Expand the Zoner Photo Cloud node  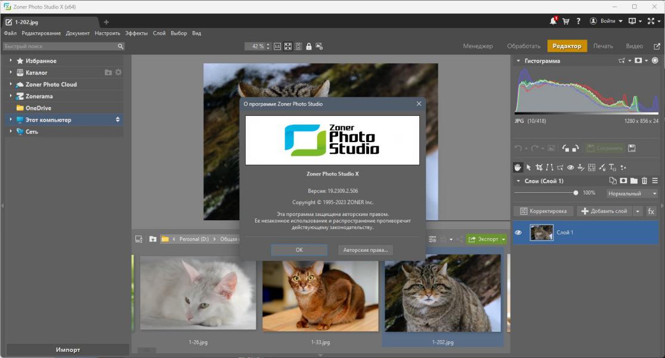click(11, 84)
